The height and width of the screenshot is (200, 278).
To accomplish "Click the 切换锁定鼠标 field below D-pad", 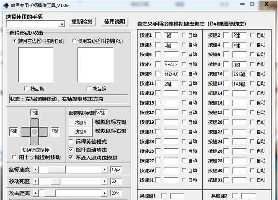I will point(36,150).
